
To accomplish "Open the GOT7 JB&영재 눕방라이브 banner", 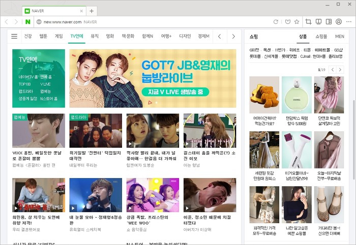I will (x=153, y=78).
